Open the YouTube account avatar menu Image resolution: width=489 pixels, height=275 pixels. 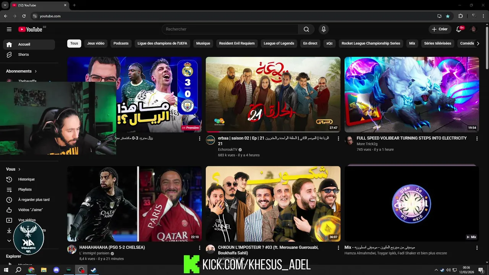(x=474, y=29)
